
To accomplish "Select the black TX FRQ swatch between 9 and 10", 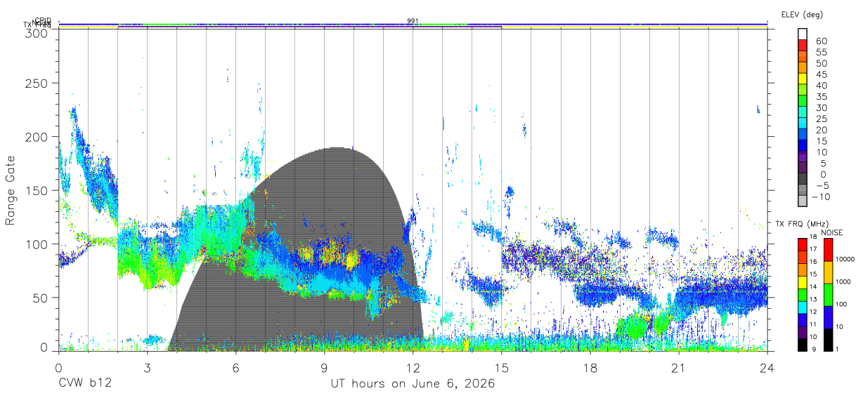I will [802, 344].
